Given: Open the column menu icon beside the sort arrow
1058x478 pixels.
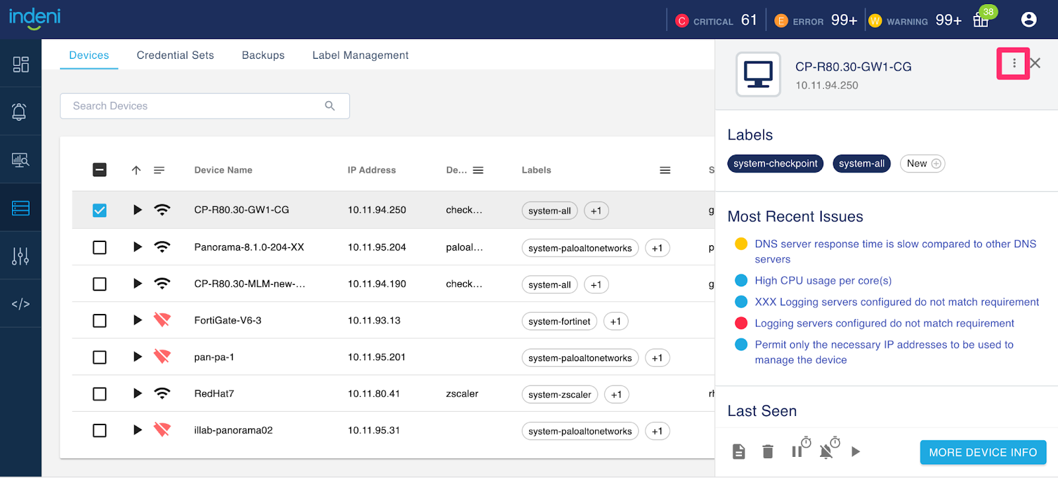Looking at the screenshot, I should tap(159, 170).
